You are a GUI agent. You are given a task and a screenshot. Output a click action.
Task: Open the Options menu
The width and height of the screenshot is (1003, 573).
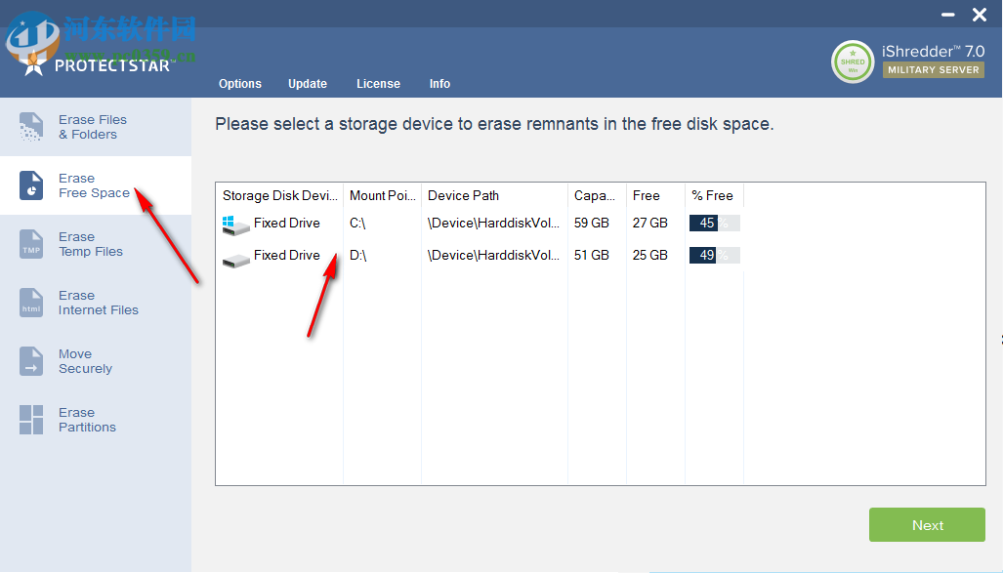240,84
